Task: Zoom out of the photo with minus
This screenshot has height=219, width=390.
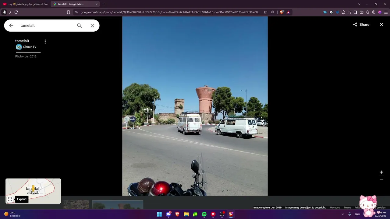Action: coord(381,179)
